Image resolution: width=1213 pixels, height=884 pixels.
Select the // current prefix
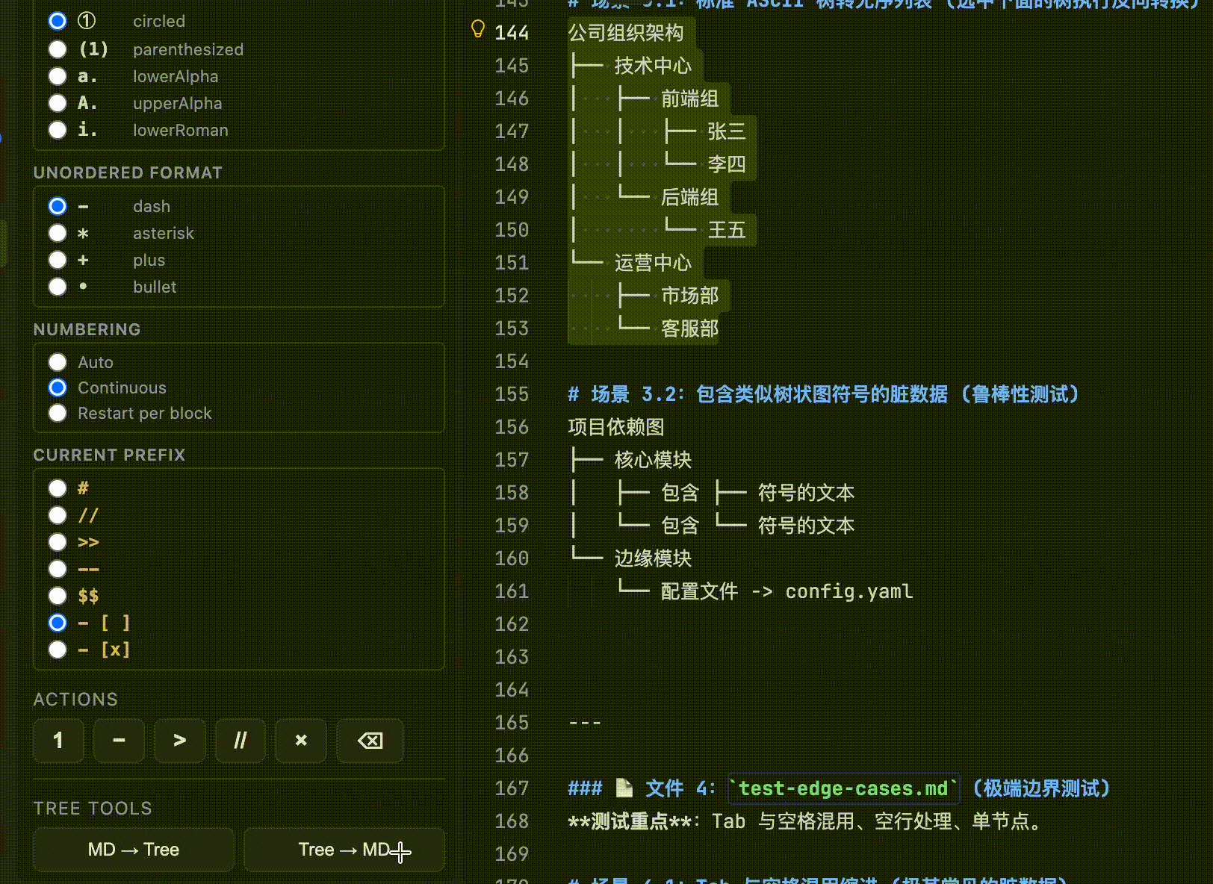58,515
